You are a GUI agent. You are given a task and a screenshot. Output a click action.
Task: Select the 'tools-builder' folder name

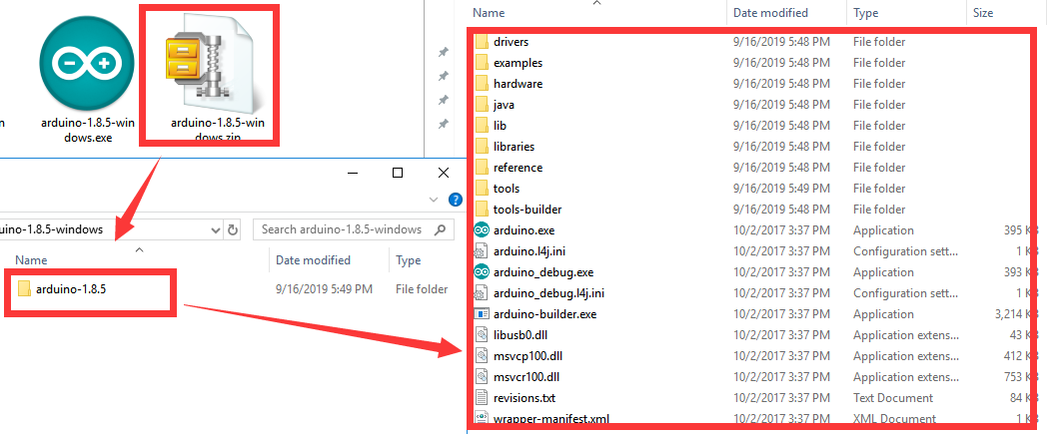[527, 210]
